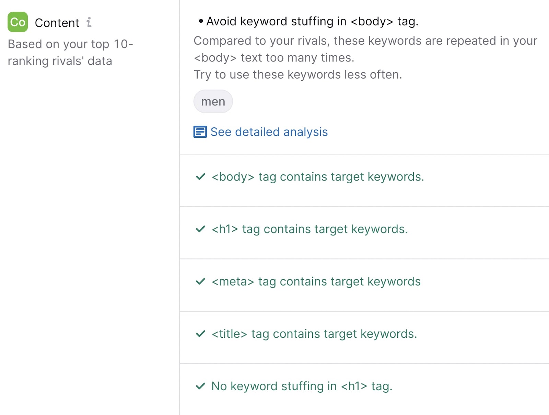Select the 'men' keyword chip
Viewport: 549px width, 415px height.
pyautogui.click(x=213, y=102)
